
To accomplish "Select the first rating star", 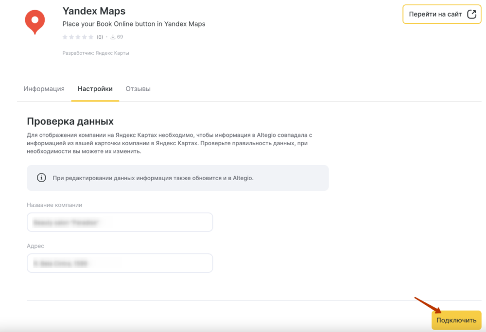I will [x=65, y=37].
